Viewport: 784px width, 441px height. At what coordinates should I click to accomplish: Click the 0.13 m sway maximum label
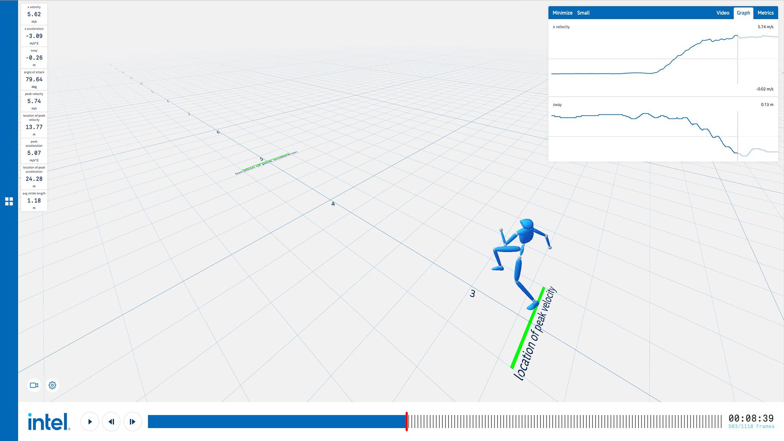tap(767, 105)
